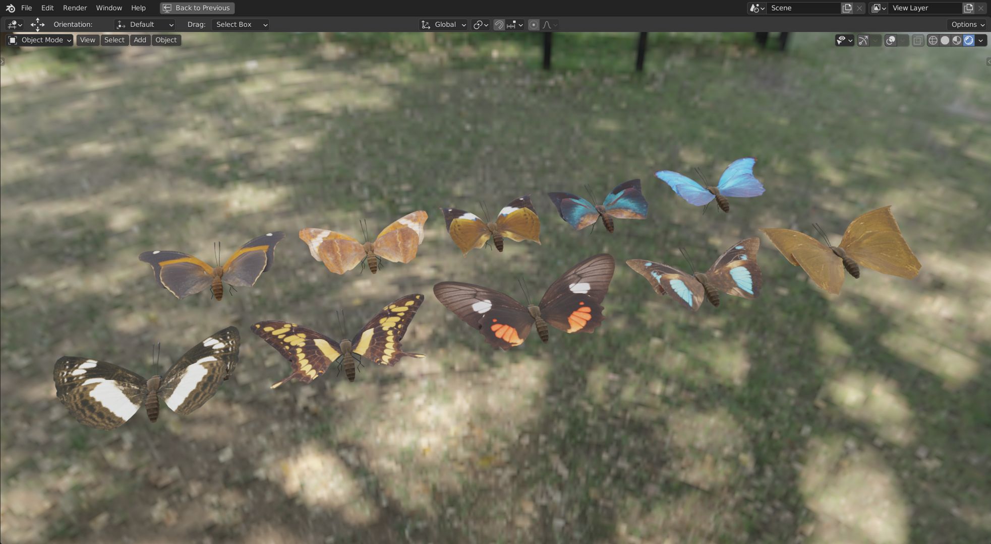The image size is (991, 544).
Task: Open the Add menu in viewport header
Action: tap(140, 40)
